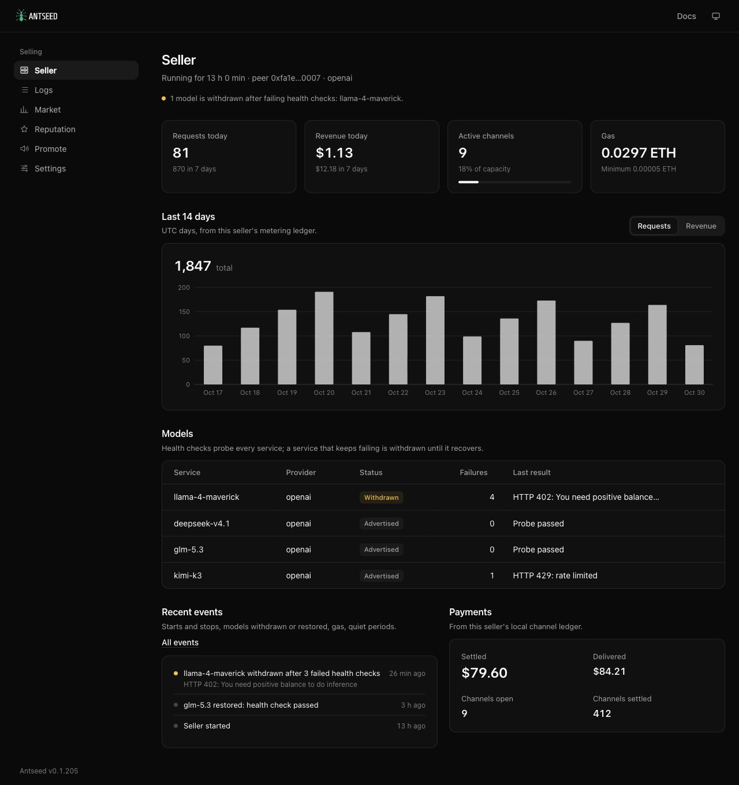This screenshot has height=785, width=739.
Task: Click the Requests today value 81
Action: (181, 153)
